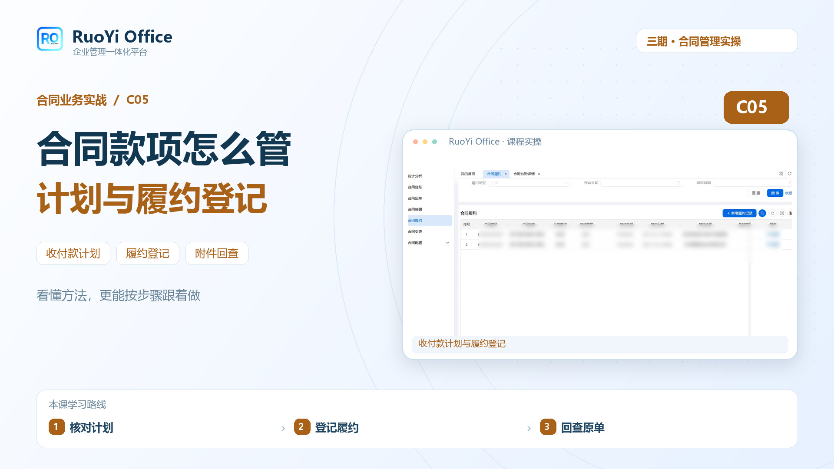834x469 pixels.
Task: Click the 开始日期 input field
Action: (x=642, y=183)
